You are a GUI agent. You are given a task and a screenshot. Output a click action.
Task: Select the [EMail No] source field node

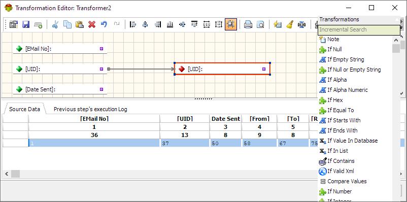[x=60, y=49]
